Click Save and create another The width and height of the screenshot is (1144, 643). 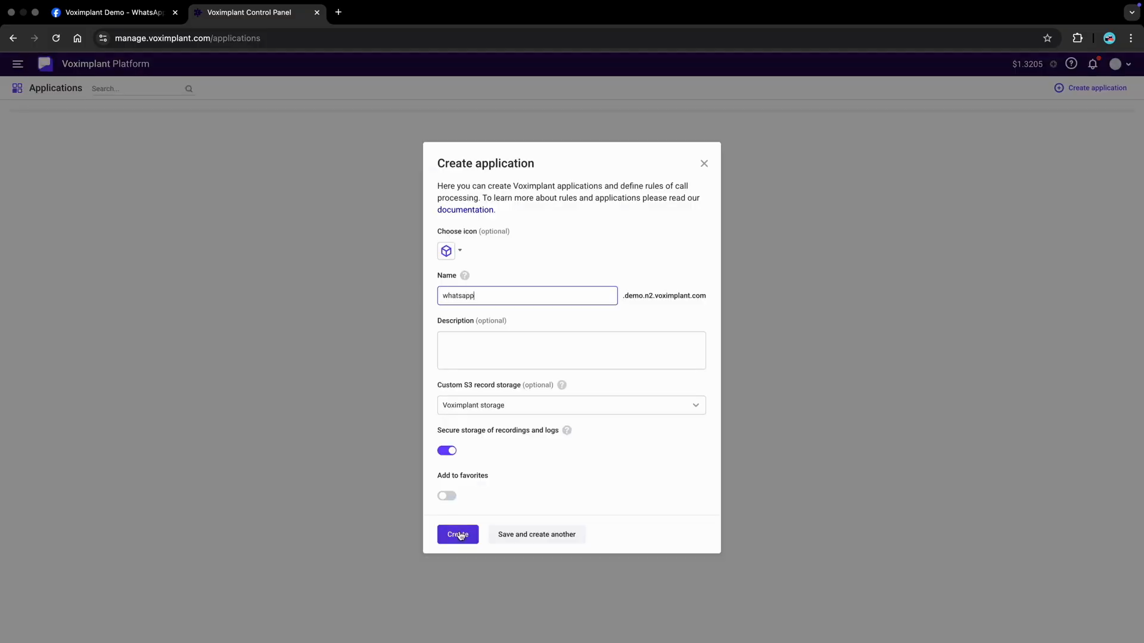[x=536, y=534]
